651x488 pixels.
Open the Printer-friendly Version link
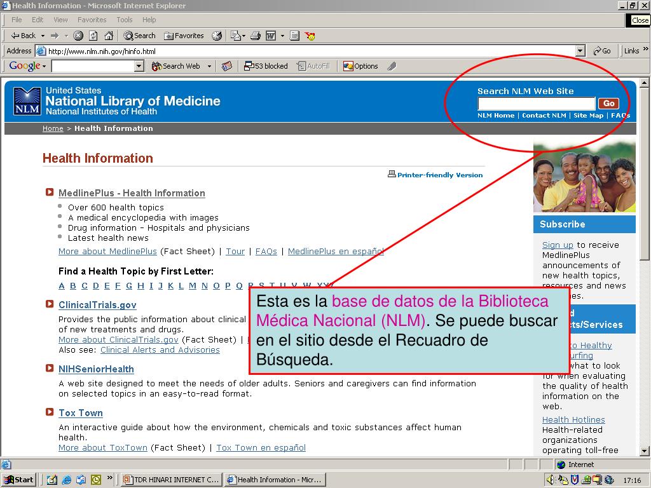tap(440, 175)
